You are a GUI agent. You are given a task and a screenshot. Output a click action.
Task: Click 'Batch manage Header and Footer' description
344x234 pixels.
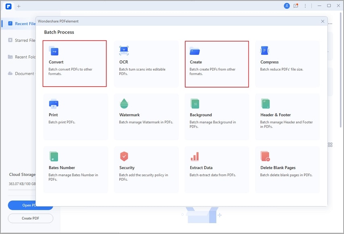click(x=286, y=124)
